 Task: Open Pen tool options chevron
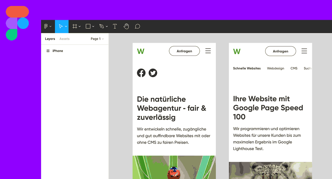click(107, 26)
